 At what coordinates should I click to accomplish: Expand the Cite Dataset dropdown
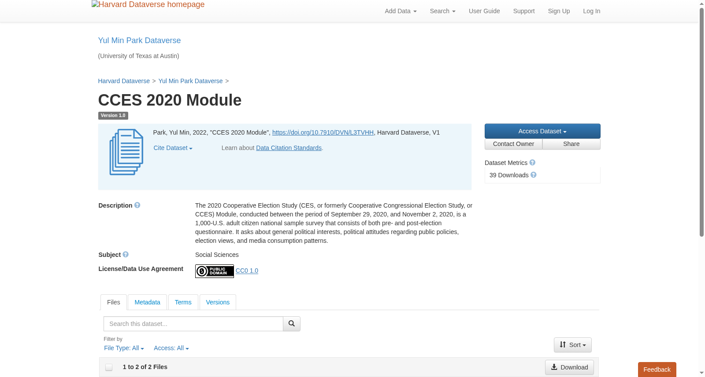(x=173, y=148)
